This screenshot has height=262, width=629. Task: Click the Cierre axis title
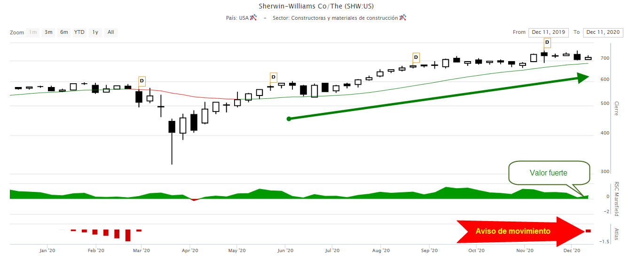pos(617,108)
